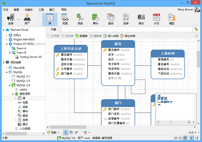Image resolution: width=202 pixels, height=142 pixels.
Task: Collapse the Navicat Cloud tree node
Action: point(3,30)
